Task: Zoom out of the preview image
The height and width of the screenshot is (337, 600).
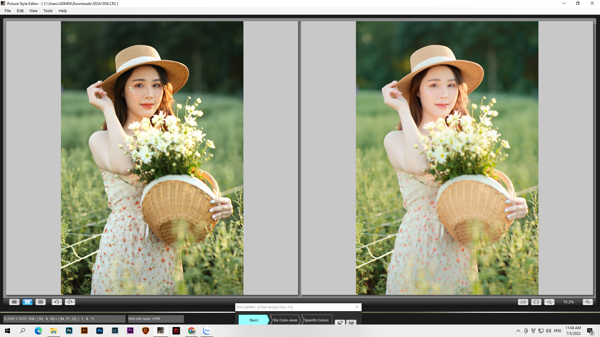Action: coord(549,302)
